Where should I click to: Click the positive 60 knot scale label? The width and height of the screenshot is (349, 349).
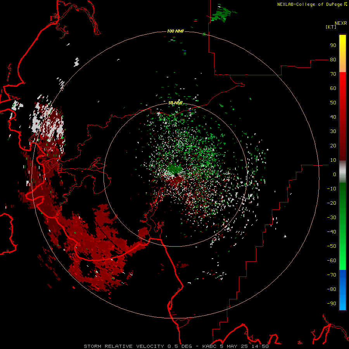tap(333, 88)
